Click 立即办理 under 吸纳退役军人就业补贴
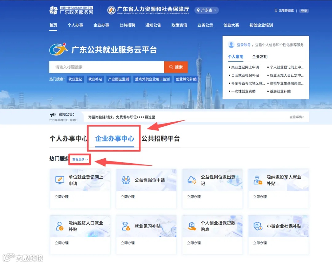 click(x=260, y=197)
